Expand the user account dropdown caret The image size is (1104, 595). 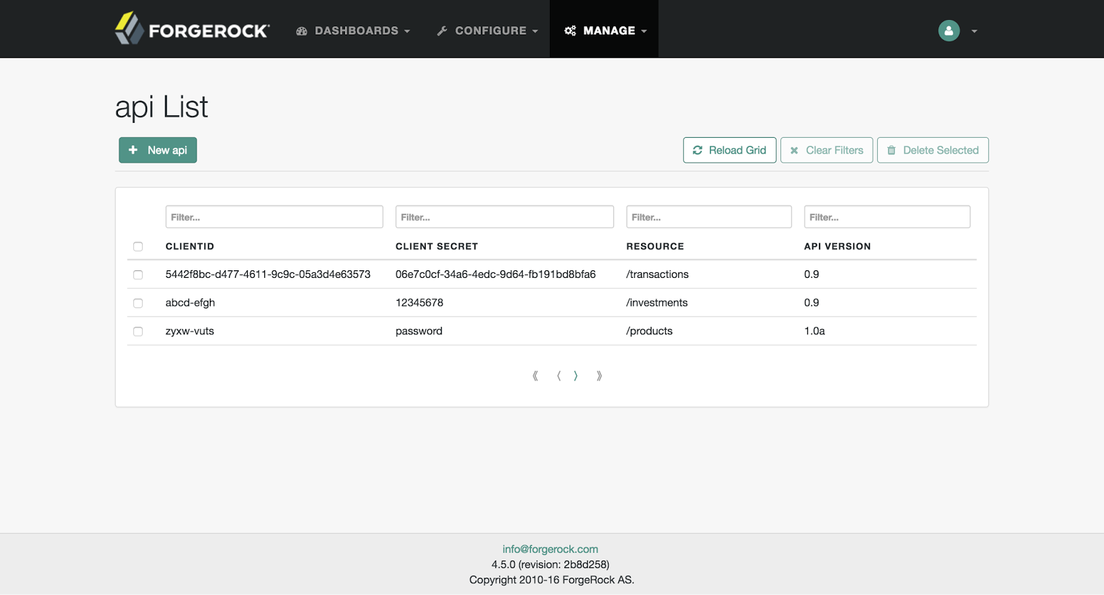tap(974, 31)
